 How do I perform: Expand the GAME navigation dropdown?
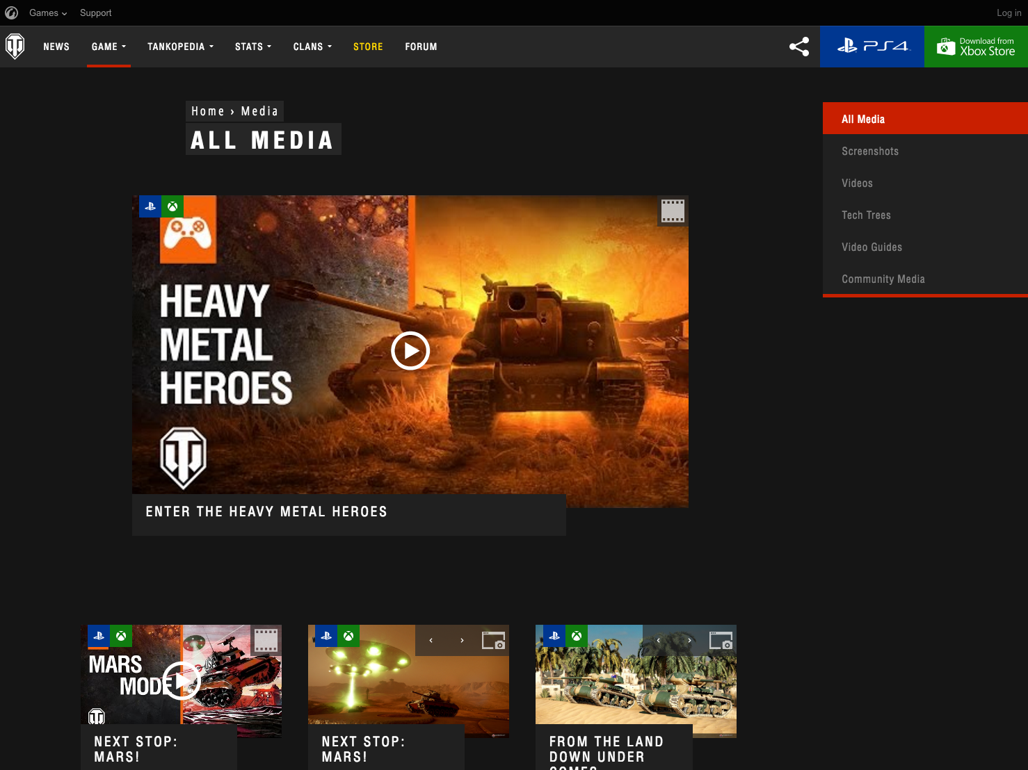click(109, 47)
